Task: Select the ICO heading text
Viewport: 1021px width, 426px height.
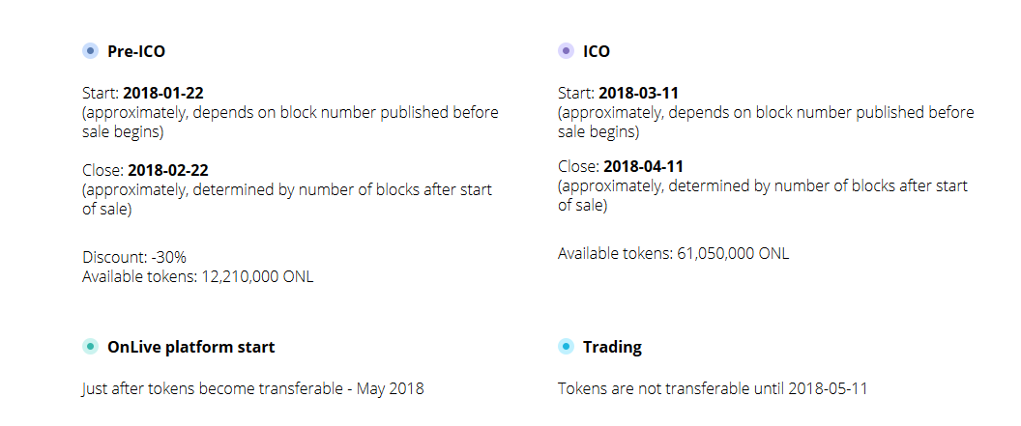Action: (x=597, y=51)
